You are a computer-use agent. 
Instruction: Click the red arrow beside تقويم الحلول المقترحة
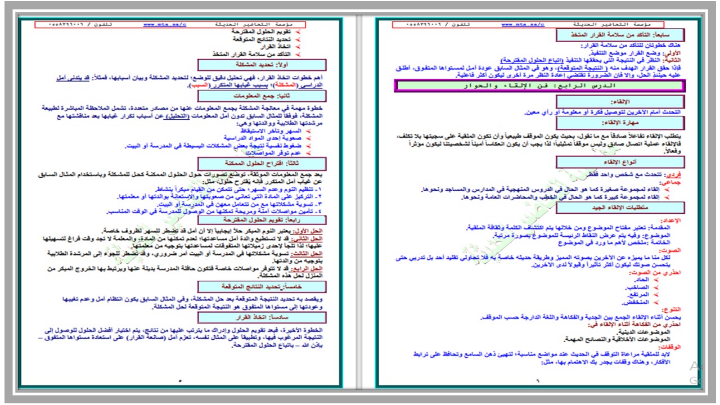click(298, 31)
